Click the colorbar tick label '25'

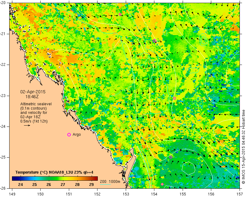34,185
